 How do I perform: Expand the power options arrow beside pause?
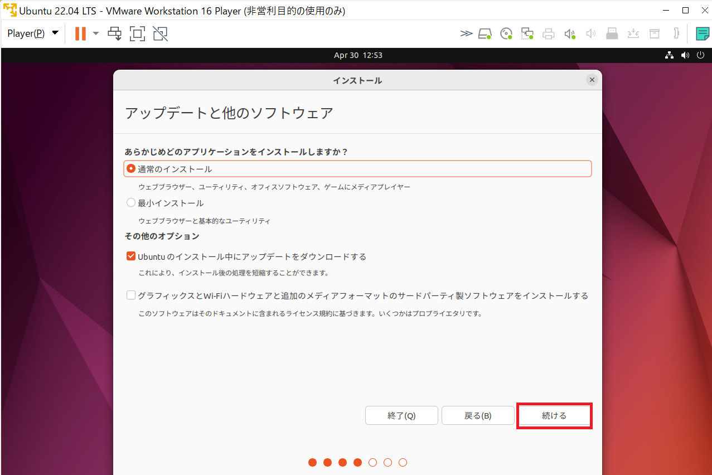pyautogui.click(x=96, y=33)
